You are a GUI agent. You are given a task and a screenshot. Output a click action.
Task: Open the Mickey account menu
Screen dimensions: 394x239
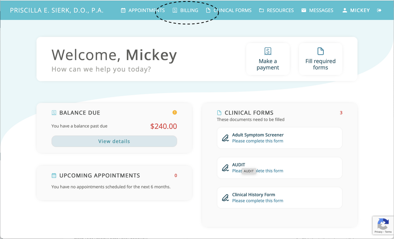(x=356, y=10)
